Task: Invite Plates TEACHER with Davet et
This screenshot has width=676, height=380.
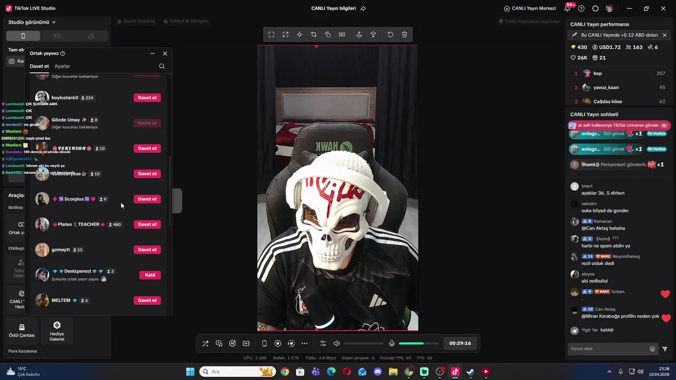Action: 147,224
